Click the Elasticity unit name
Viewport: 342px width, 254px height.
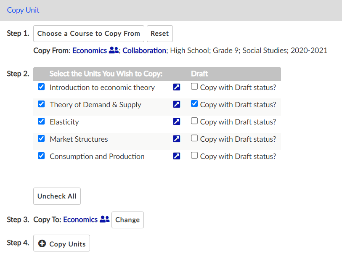click(64, 122)
